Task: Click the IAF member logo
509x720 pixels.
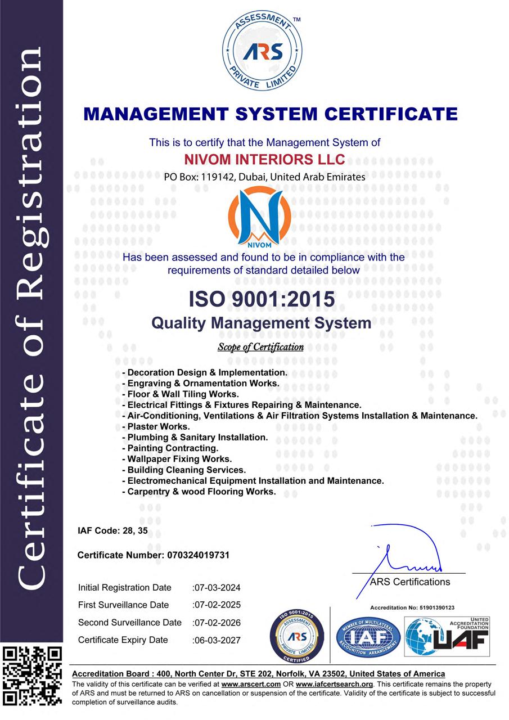Action: [x=368, y=638]
